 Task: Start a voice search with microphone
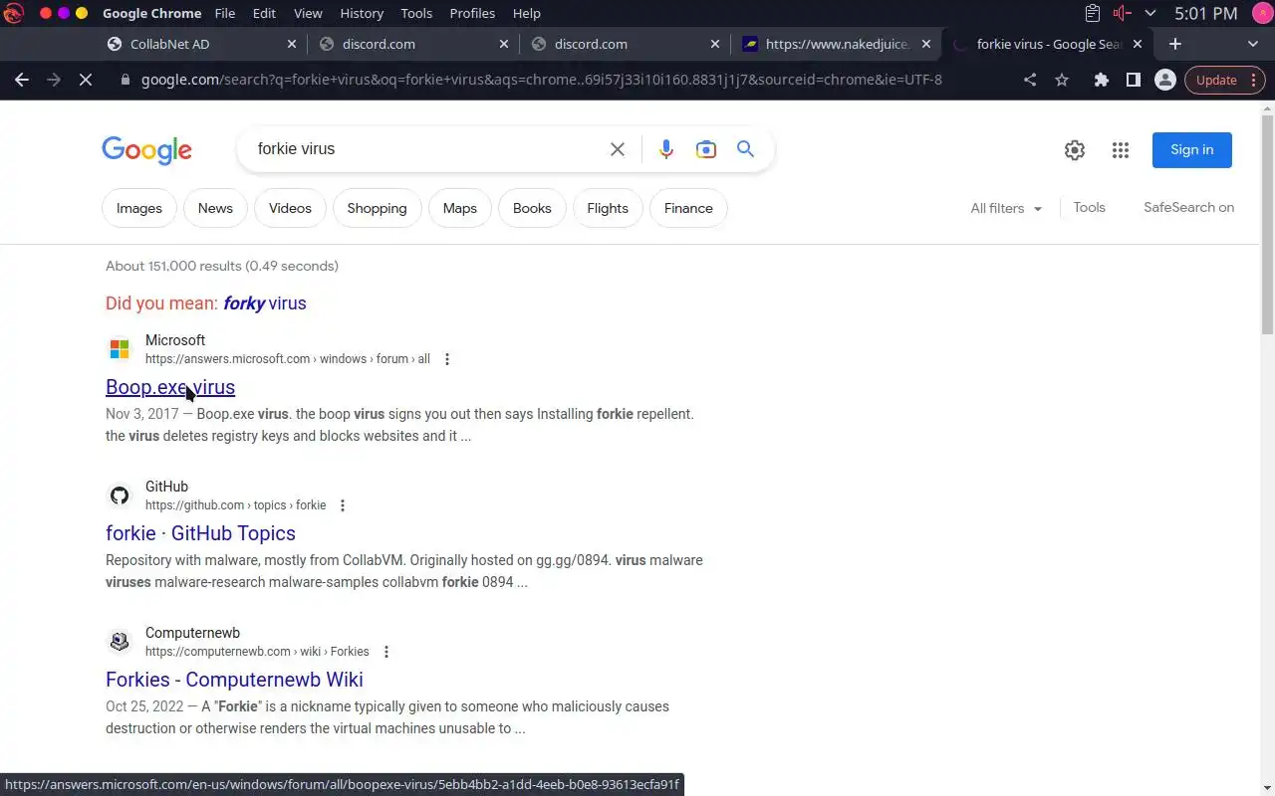tap(666, 149)
